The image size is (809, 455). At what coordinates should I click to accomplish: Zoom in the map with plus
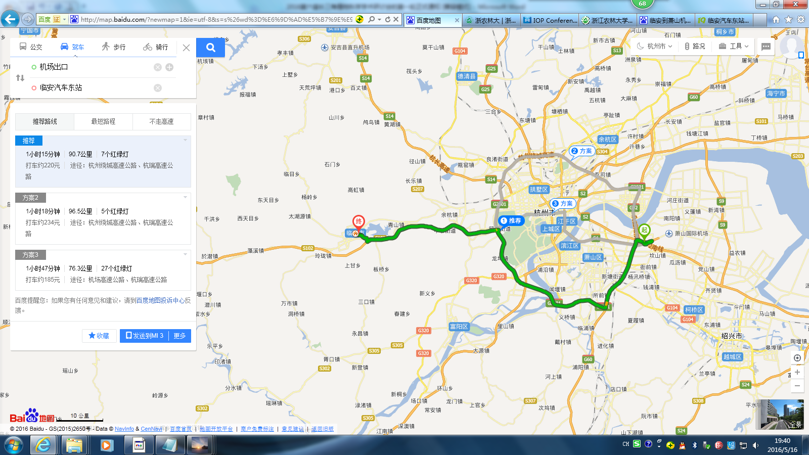797,372
